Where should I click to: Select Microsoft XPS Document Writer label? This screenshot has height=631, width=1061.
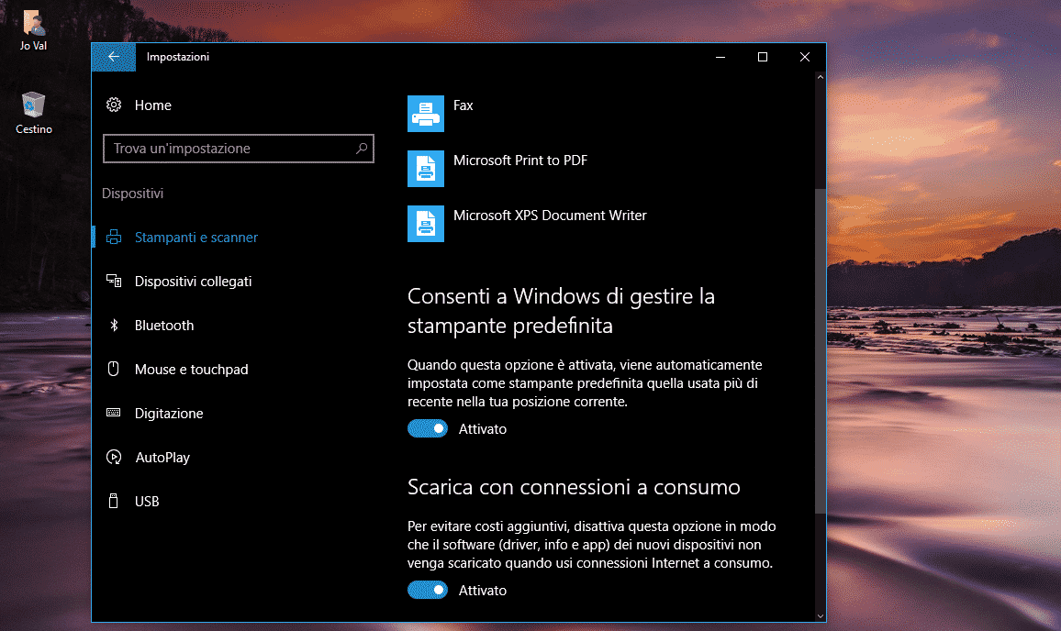click(550, 215)
